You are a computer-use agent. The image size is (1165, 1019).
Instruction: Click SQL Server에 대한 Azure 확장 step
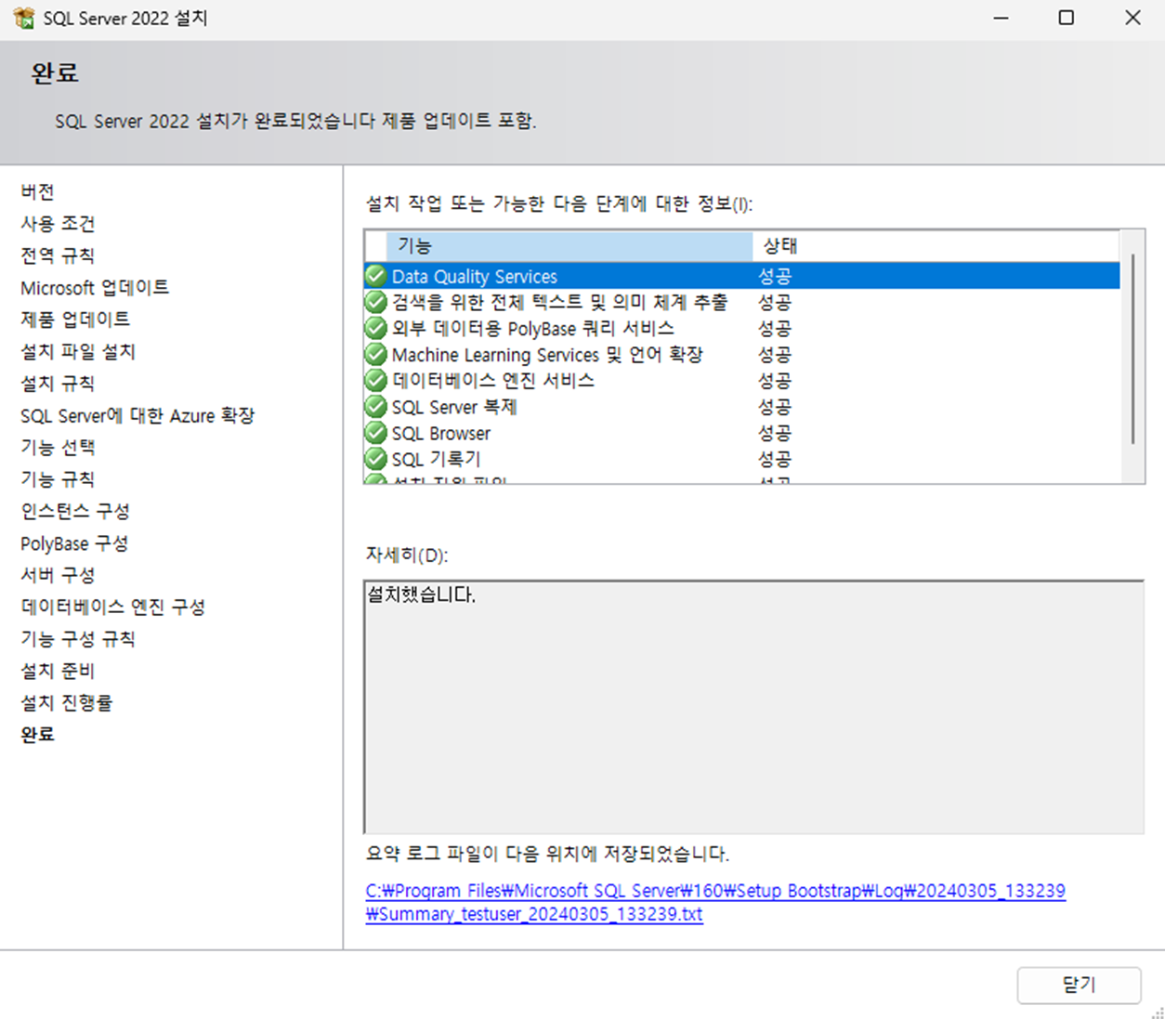[137, 416]
